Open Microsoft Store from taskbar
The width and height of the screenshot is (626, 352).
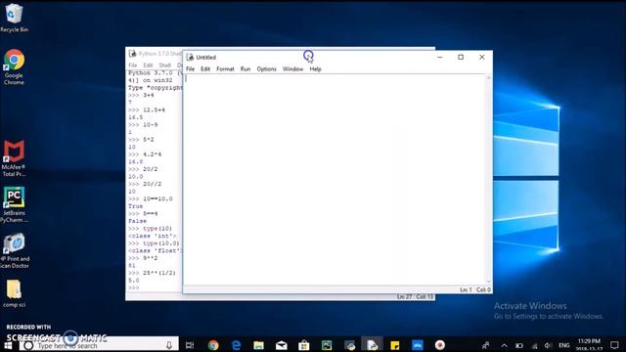[x=304, y=345]
